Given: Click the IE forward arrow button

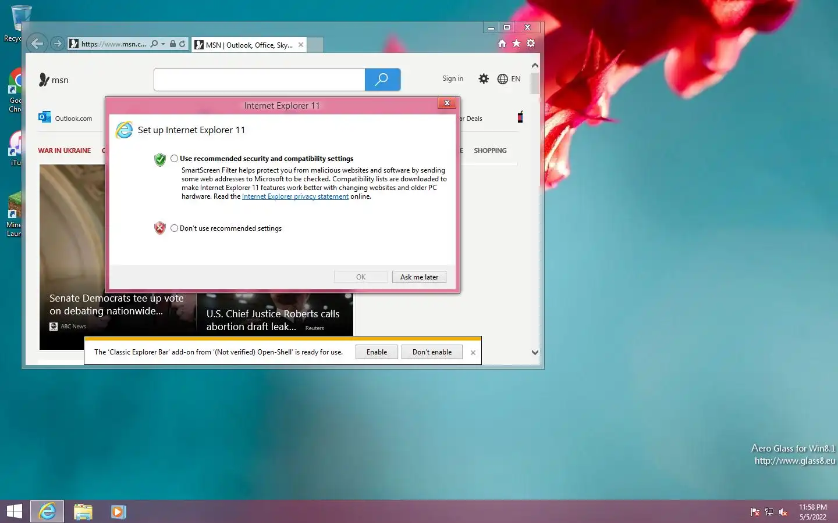Looking at the screenshot, I should click(x=57, y=44).
